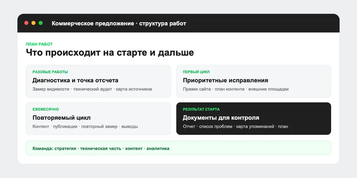Click the 'РАЗОВЫЕ РАБОТЫ' label
Image resolution: width=357 pixels, height=178 pixels.
point(50,72)
